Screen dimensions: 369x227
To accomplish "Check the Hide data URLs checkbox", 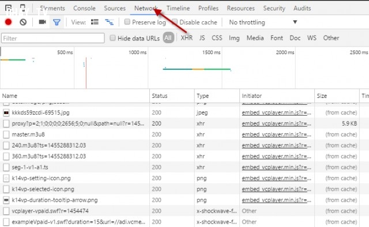I will 112,38.
